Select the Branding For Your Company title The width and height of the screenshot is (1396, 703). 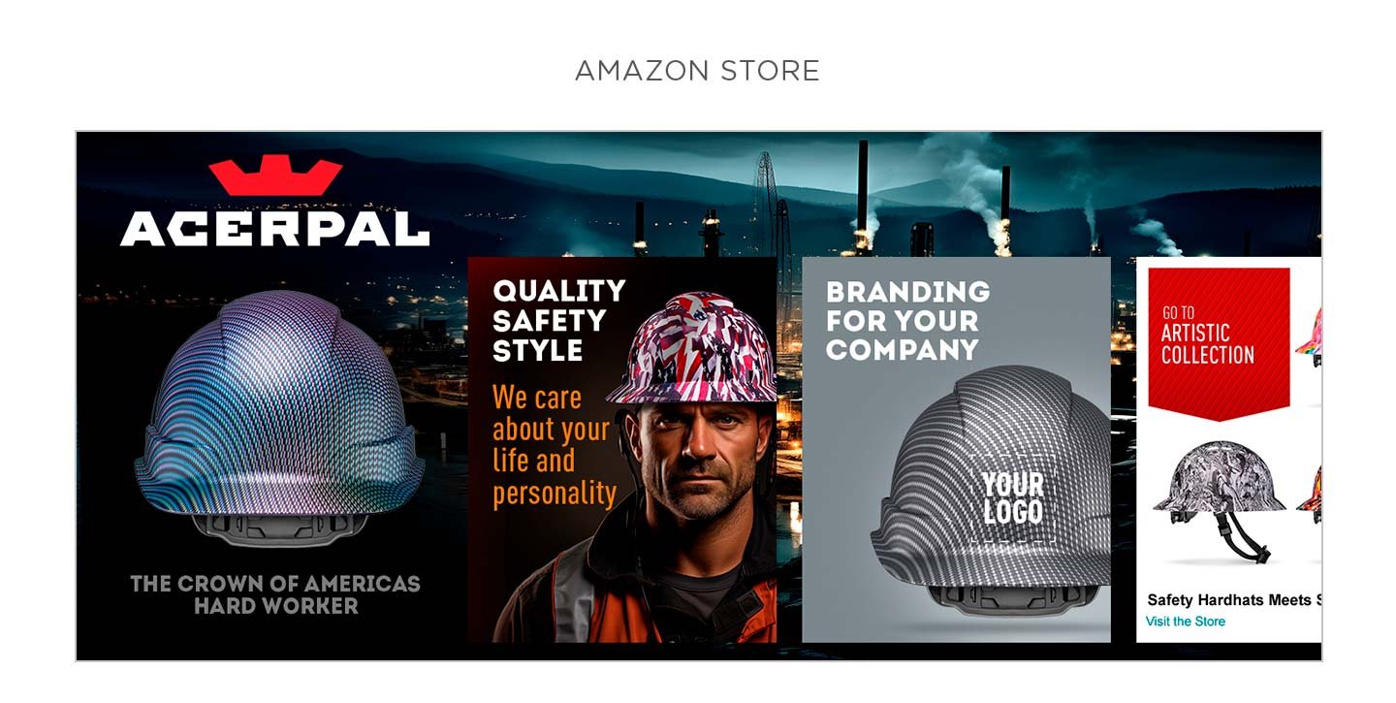pyautogui.click(x=907, y=320)
